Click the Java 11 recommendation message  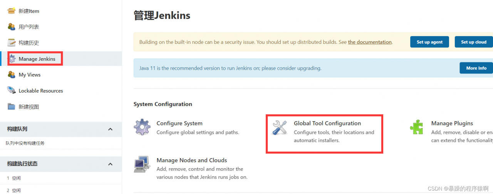coord(230,68)
